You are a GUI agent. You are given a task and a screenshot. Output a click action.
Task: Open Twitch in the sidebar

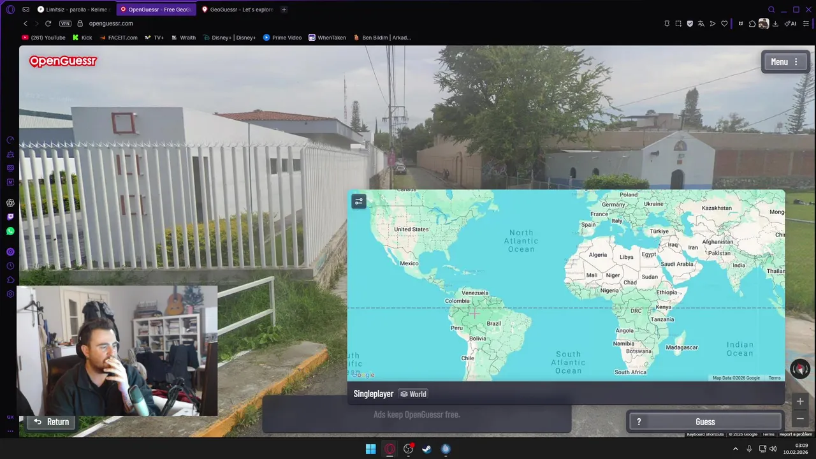click(10, 217)
